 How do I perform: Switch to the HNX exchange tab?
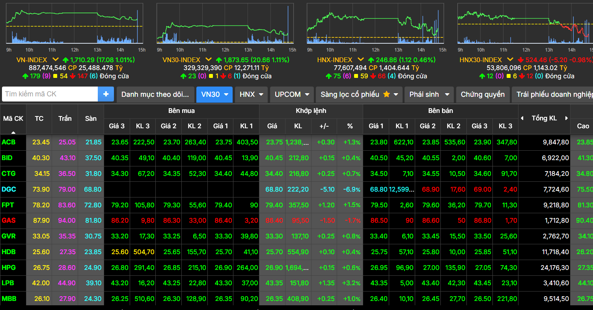251,94
